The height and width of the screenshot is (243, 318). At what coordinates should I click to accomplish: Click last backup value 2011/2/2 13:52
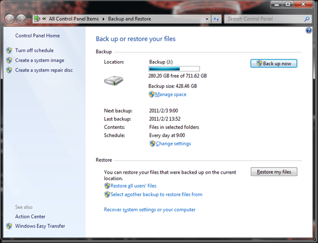point(165,119)
